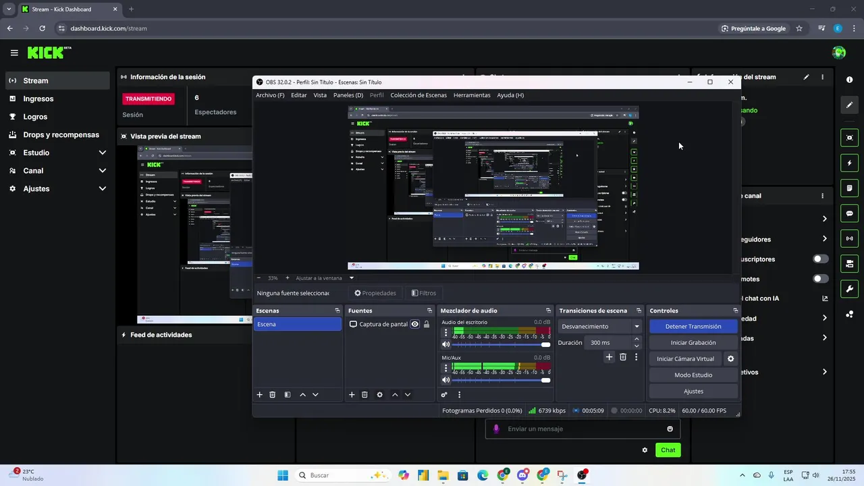Open the Desvanecimiento transition dropdown
The width and height of the screenshot is (864, 486).
(x=600, y=327)
